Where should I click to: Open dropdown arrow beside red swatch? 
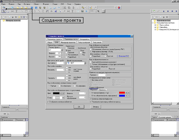126,93
